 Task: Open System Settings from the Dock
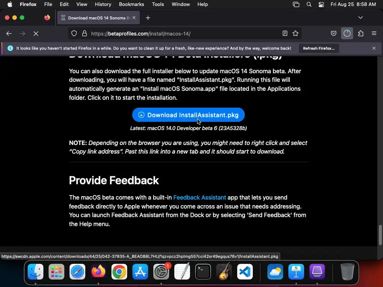pyautogui.click(x=161, y=272)
